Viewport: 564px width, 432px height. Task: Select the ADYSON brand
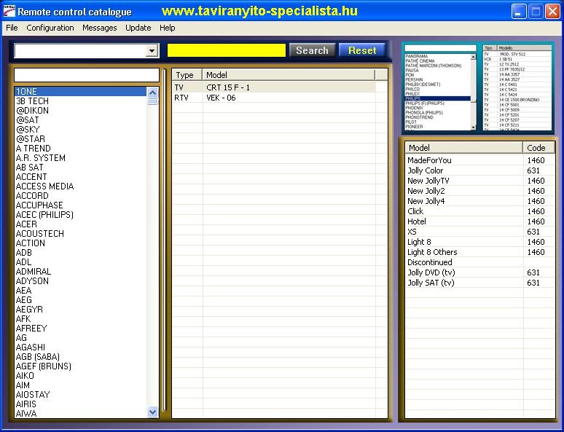[81, 281]
